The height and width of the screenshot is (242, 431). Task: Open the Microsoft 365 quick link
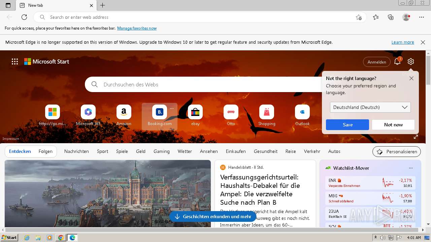[x=88, y=115]
